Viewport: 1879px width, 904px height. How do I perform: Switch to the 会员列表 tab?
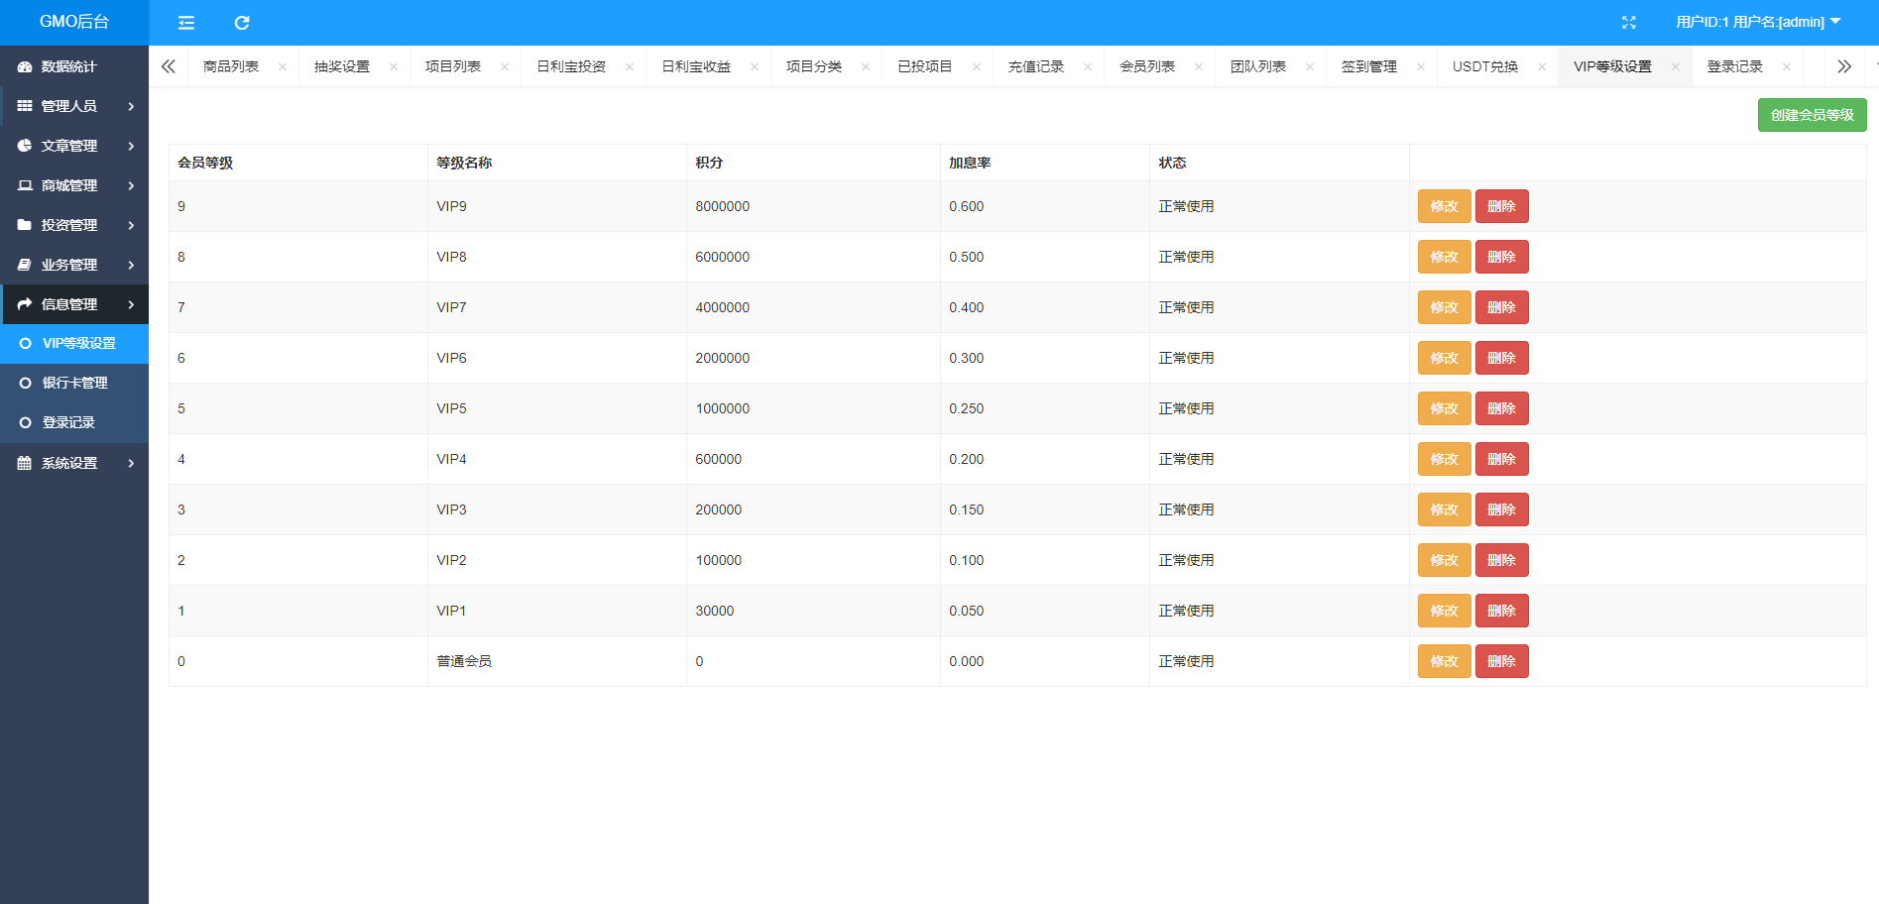[1146, 66]
